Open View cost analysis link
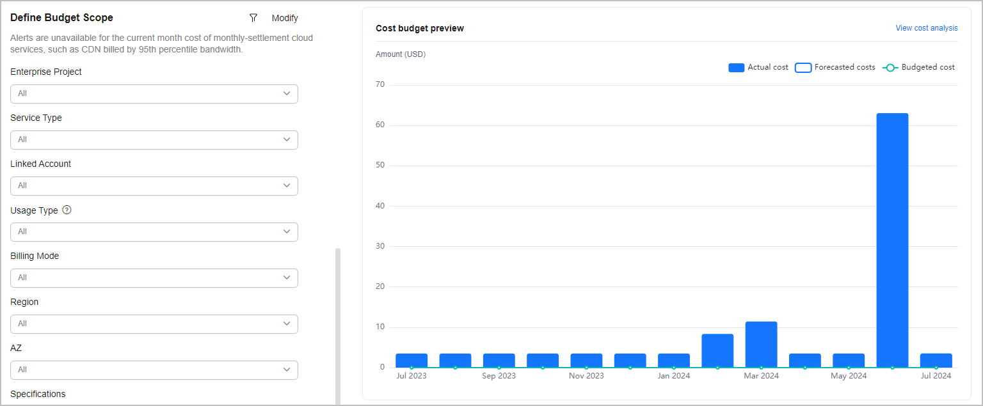 [927, 28]
